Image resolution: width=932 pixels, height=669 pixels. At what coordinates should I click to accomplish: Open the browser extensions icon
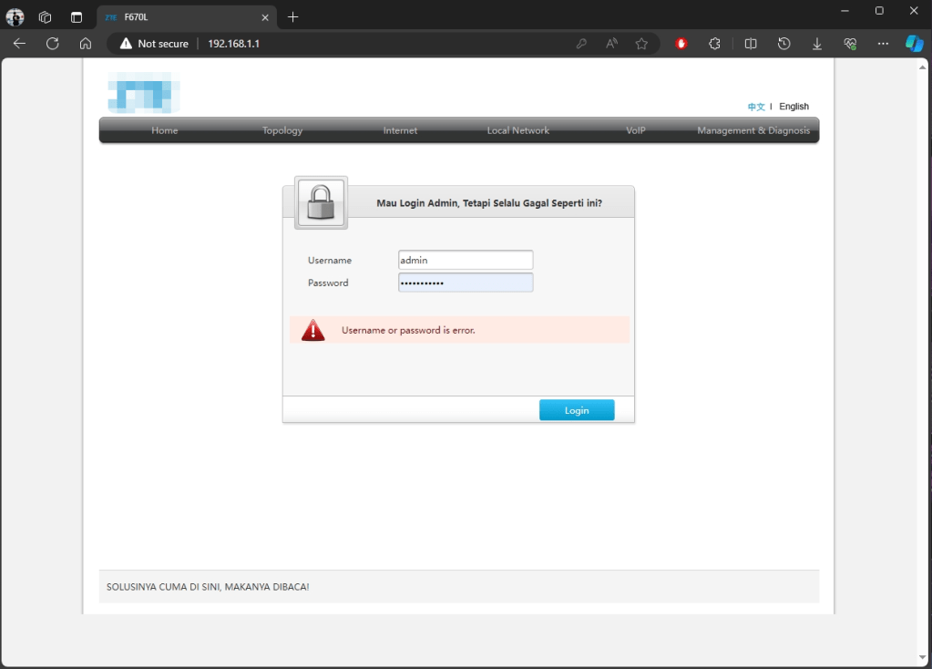(715, 43)
